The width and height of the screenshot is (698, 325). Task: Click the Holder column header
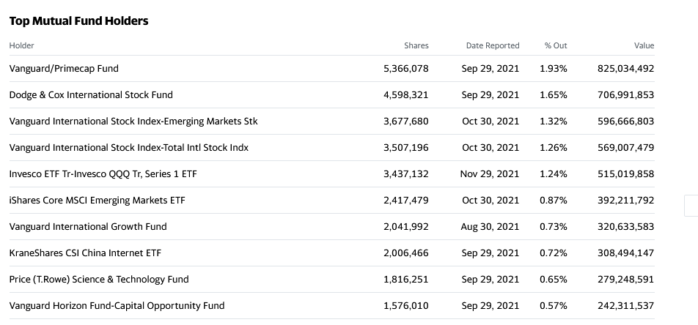coord(21,45)
